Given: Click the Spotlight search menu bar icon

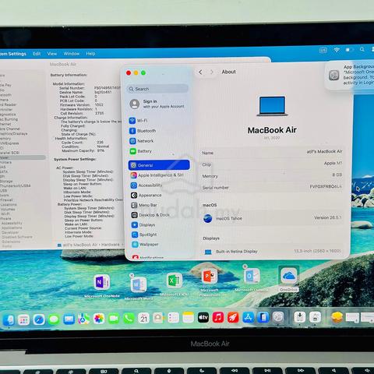Looking at the screenshot, I should pyautogui.click(x=362, y=49).
